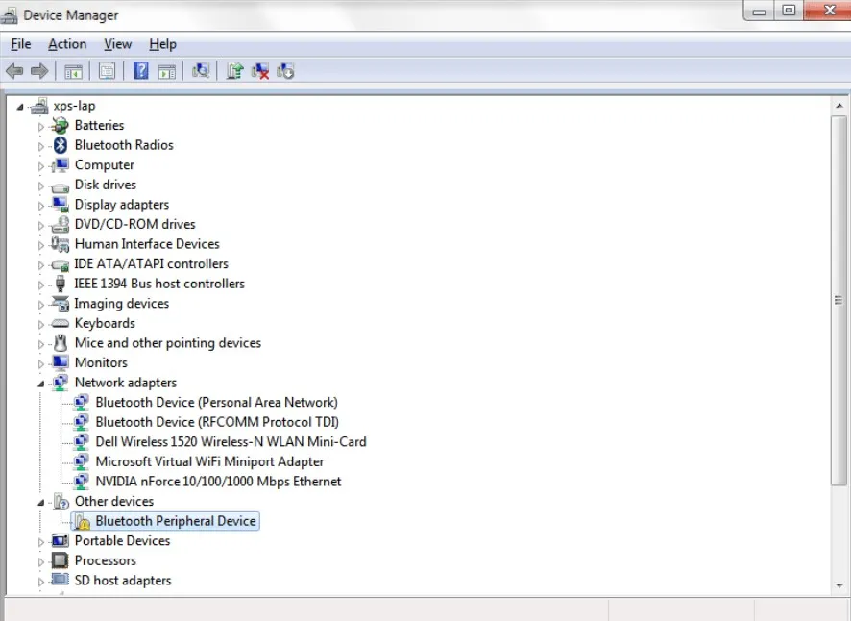The image size is (851, 621).
Task: Open the Action menu
Action: (67, 44)
